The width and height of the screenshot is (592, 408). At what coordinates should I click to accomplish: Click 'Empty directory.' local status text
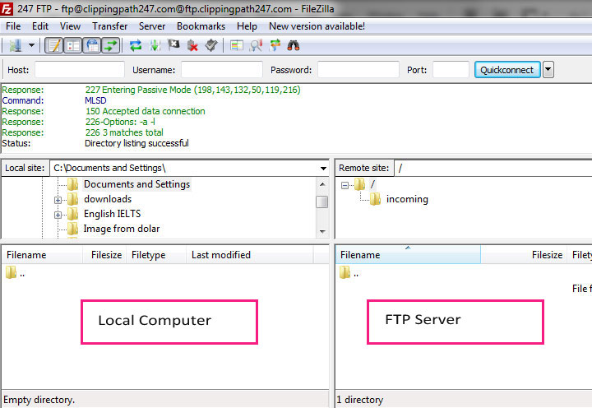click(x=39, y=400)
